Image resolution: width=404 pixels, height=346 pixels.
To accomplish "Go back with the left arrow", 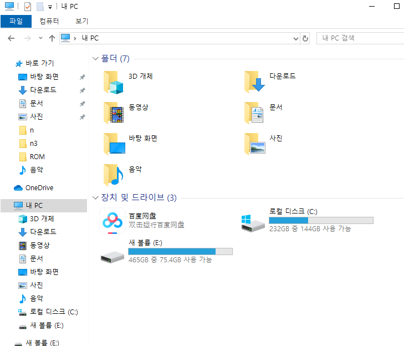I will click(x=11, y=38).
